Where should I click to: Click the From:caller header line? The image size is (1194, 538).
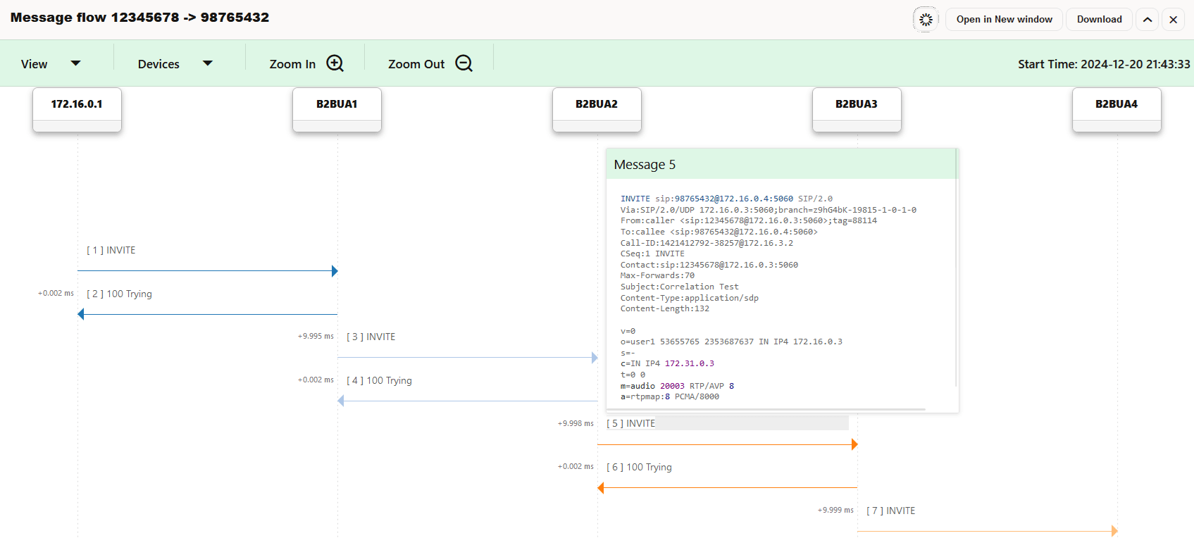click(x=749, y=220)
